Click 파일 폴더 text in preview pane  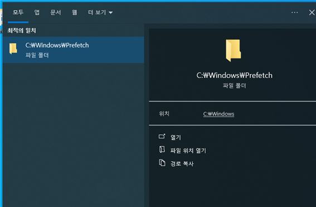tap(235, 86)
